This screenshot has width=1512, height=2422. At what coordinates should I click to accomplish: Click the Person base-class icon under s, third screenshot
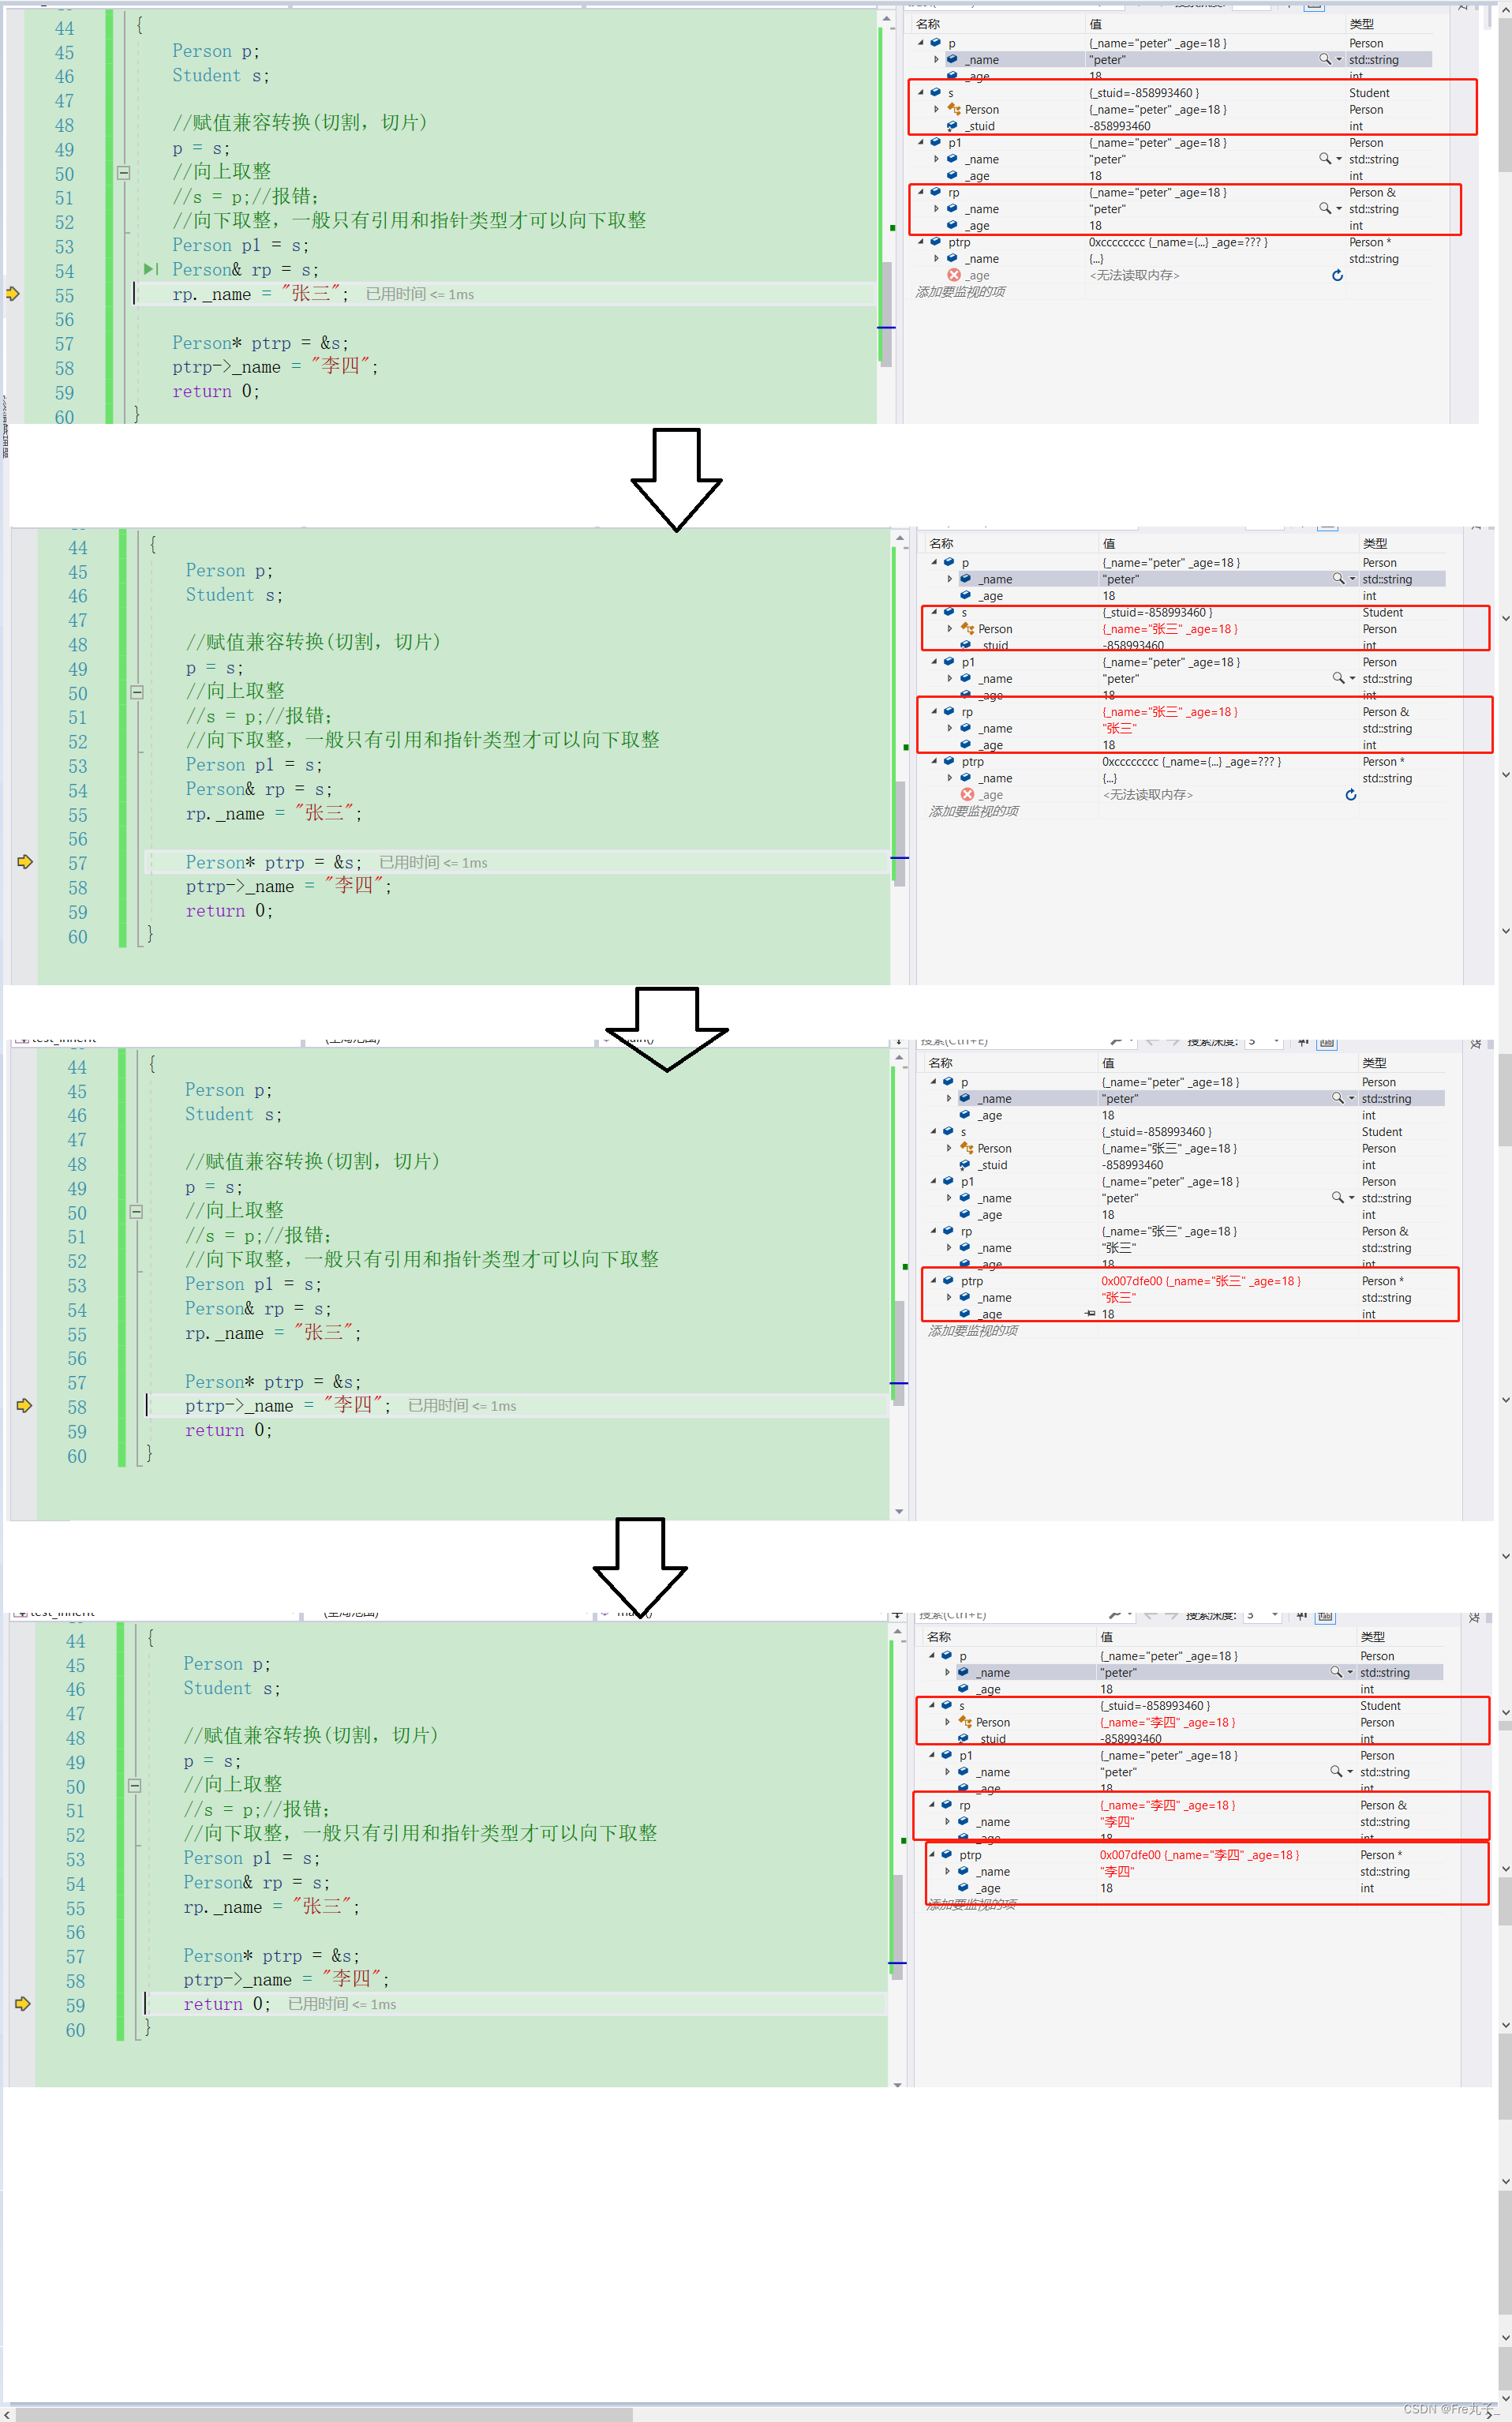(967, 1148)
